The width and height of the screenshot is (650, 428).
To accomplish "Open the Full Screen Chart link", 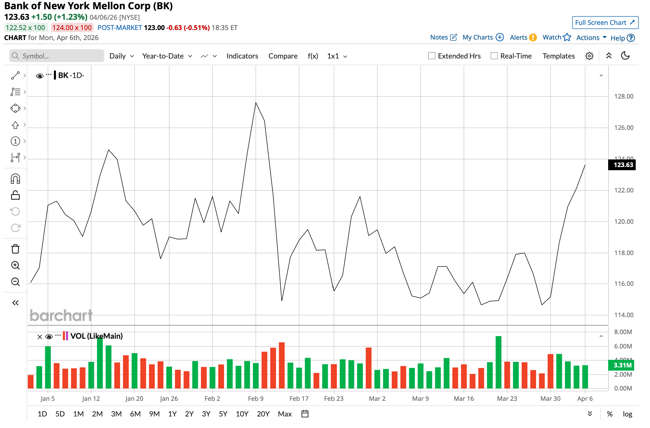I will tap(605, 23).
